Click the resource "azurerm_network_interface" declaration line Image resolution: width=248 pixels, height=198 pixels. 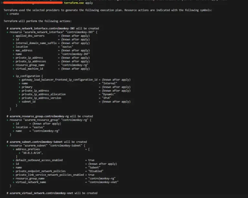[x=52, y=32]
